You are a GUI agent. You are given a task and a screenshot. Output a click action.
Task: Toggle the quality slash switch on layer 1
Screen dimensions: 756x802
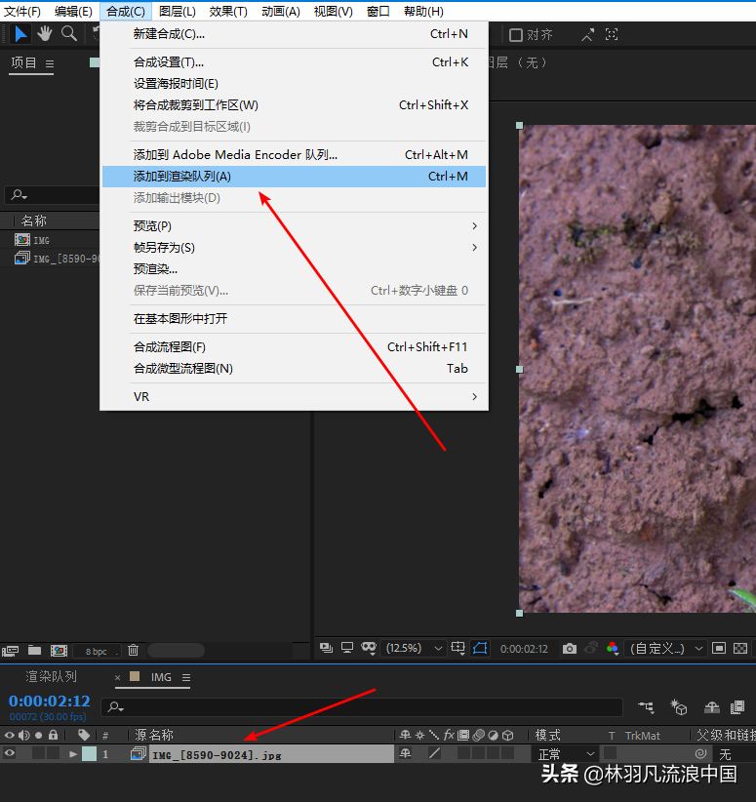click(434, 753)
